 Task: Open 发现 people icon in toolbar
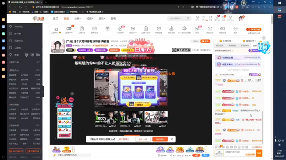[197, 29]
